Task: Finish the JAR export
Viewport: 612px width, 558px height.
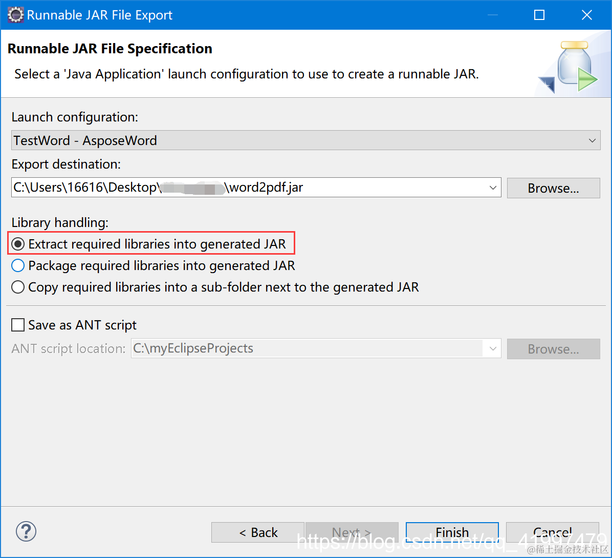Action: [x=452, y=532]
